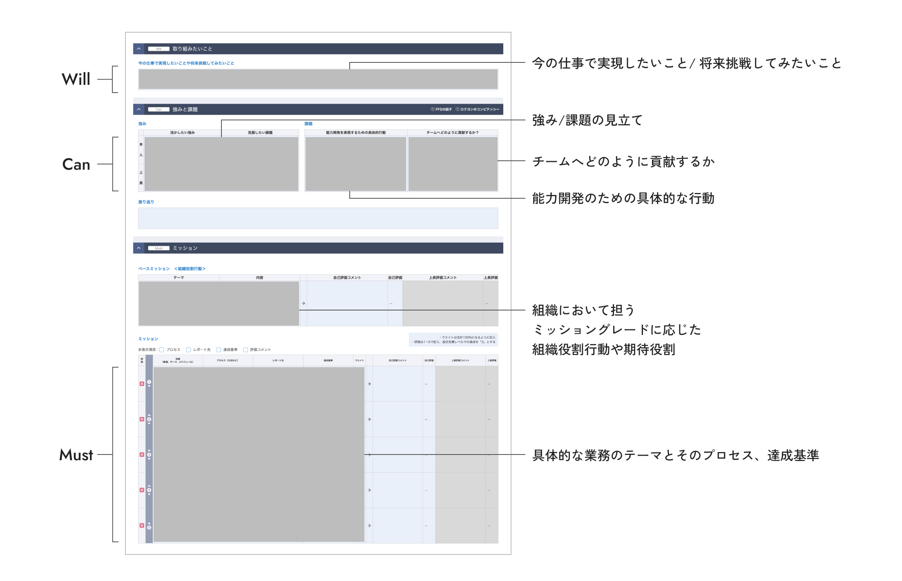
Task: Select the 活かしたい強み column header
Action: (x=183, y=133)
